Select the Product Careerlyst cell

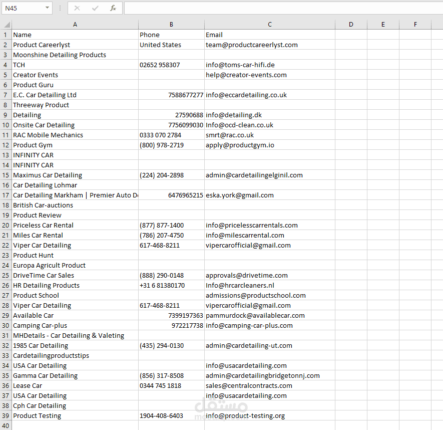coord(75,45)
